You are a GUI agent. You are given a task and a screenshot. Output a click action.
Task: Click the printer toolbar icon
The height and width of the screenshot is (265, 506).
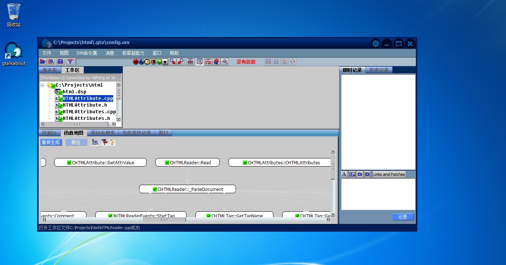click(190, 62)
